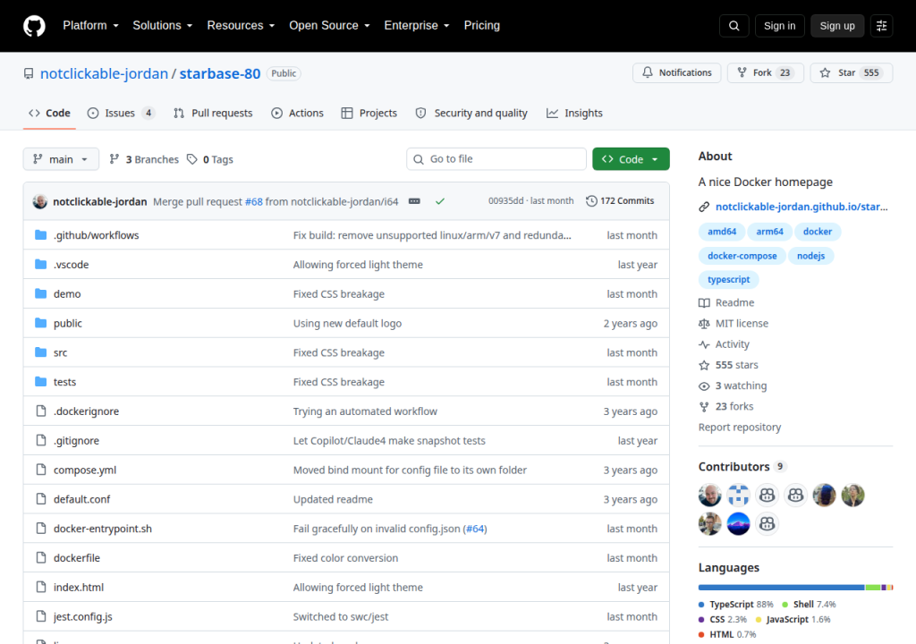Open commit message 'Using new default logo'
This screenshot has width=916, height=644.
(x=348, y=323)
